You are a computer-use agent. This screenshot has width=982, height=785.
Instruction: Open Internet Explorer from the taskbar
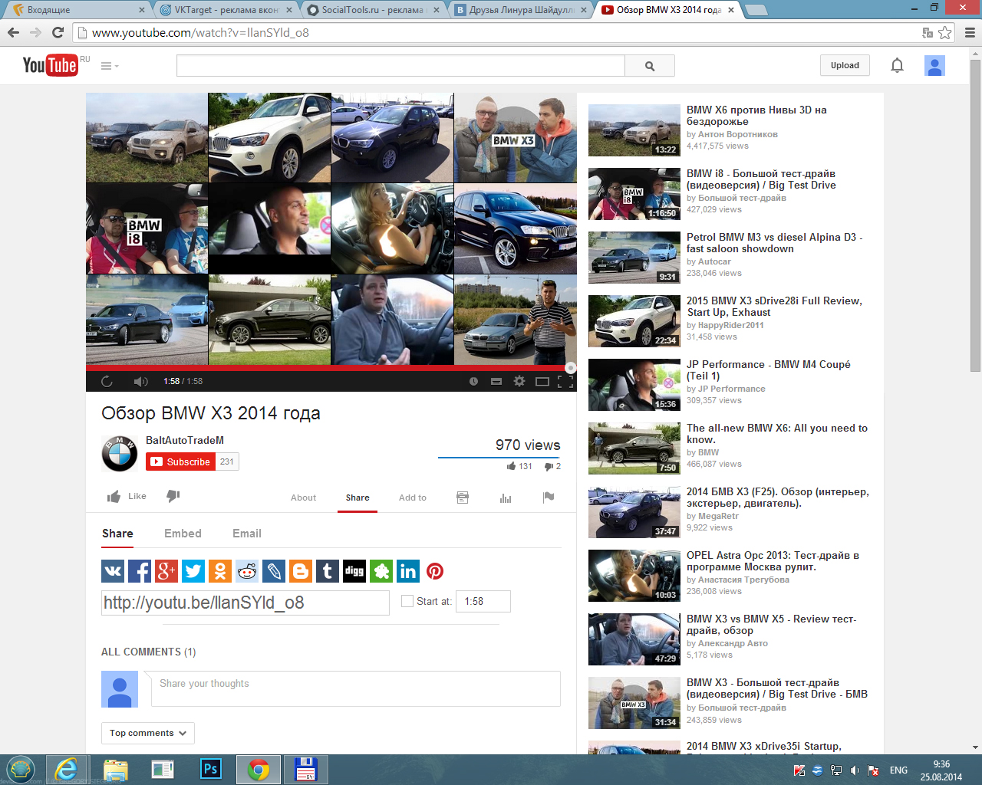click(x=68, y=770)
